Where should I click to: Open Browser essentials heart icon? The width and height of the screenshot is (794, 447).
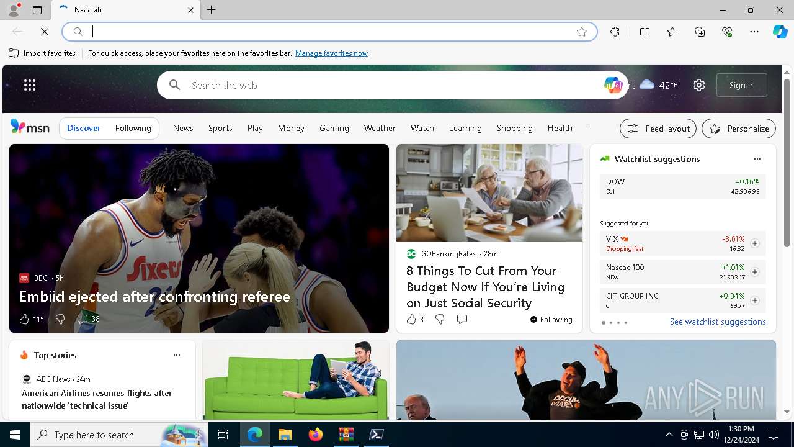pos(727,32)
